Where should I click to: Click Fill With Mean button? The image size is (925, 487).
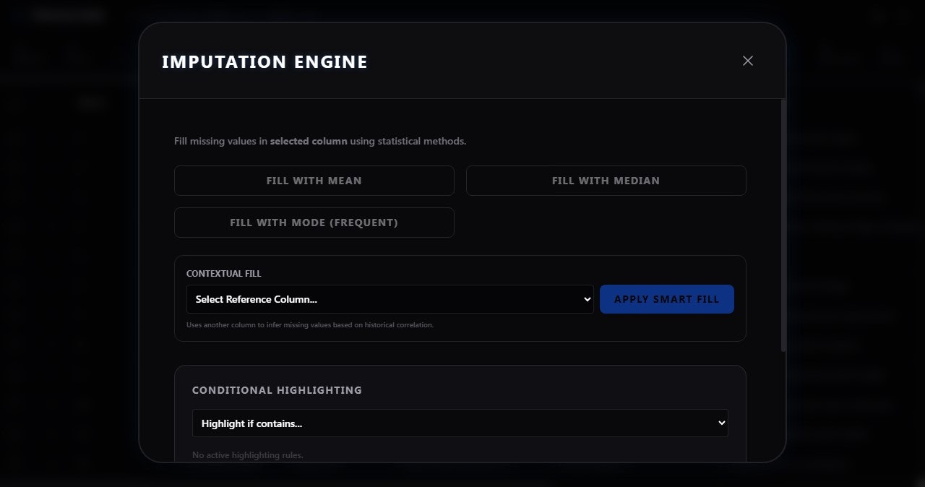point(314,181)
